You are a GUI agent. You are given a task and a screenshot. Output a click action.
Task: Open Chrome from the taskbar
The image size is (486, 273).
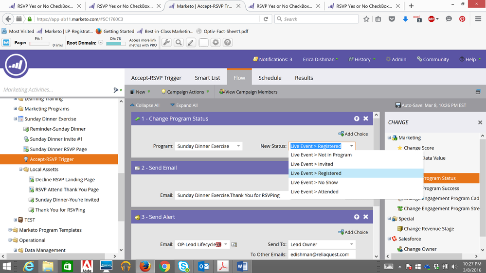(x=164, y=266)
